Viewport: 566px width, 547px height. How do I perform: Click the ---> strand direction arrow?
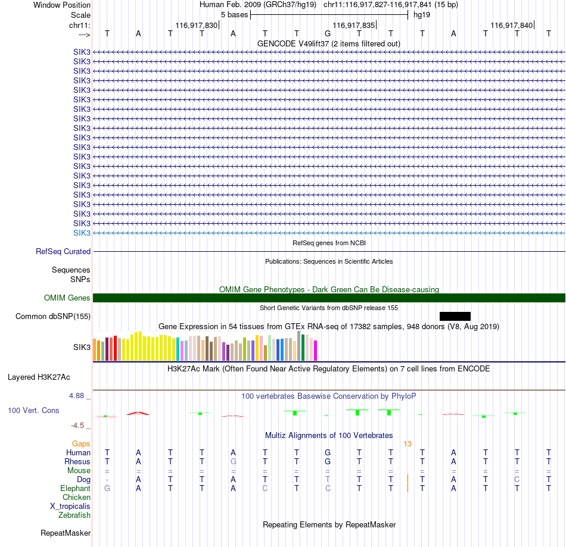click(85, 35)
